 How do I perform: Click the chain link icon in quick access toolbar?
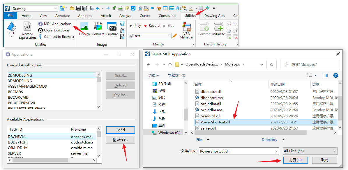point(152,8)
